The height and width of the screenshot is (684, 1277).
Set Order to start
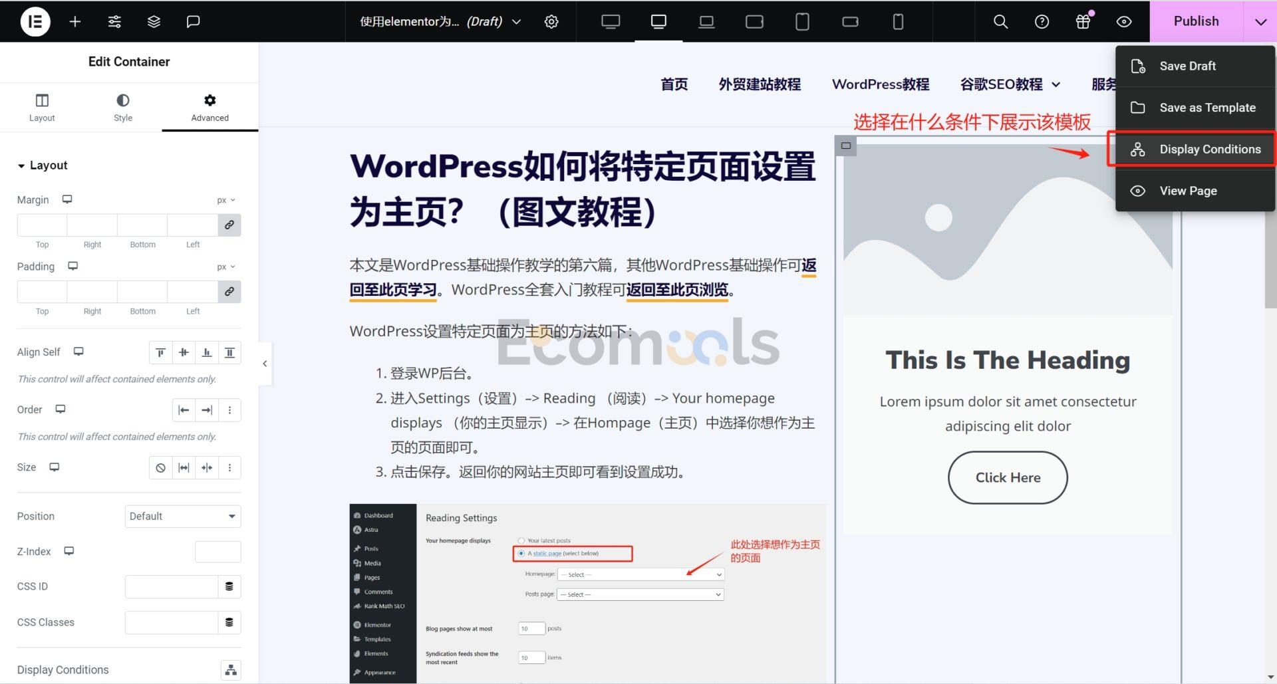pos(184,410)
